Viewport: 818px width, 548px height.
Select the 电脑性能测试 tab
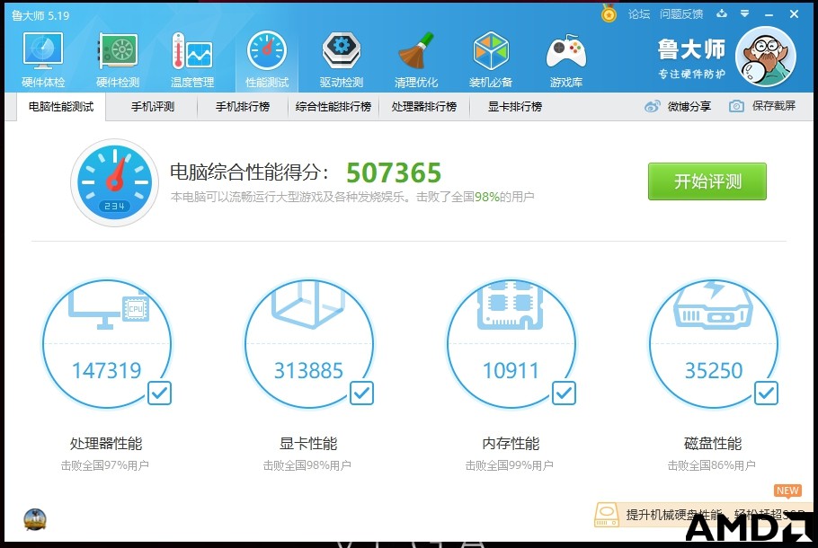click(61, 107)
